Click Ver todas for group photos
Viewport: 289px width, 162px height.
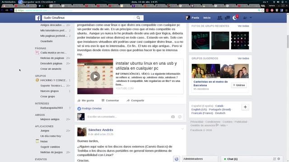point(243,26)
